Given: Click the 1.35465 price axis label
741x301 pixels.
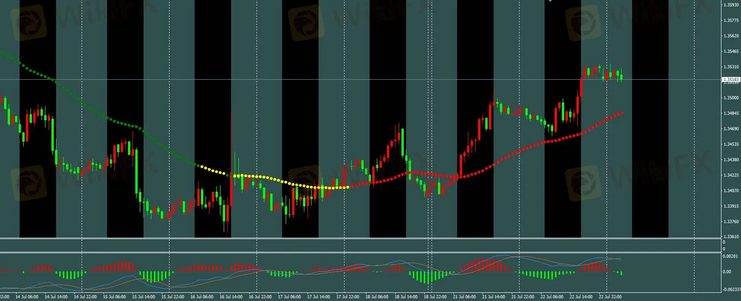Looking at the screenshot, I should pos(731,51).
